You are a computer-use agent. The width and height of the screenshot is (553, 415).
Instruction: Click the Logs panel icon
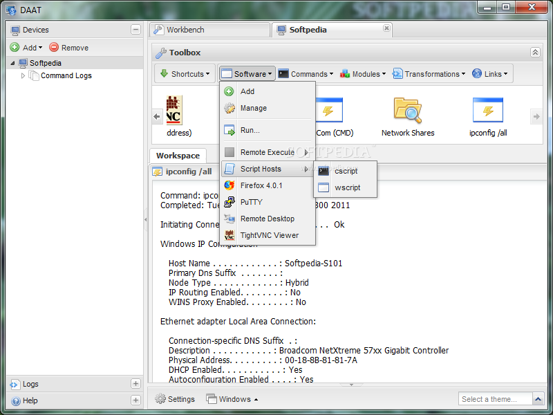pos(15,385)
